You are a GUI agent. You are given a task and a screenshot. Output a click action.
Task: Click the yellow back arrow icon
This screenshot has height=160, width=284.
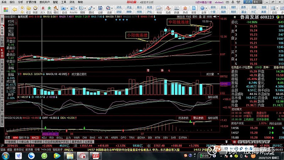pyautogui.click(x=15, y=10)
